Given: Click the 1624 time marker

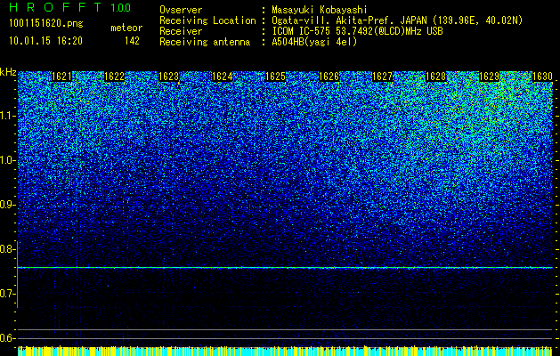Looking at the screenshot, I should point(223,77).
